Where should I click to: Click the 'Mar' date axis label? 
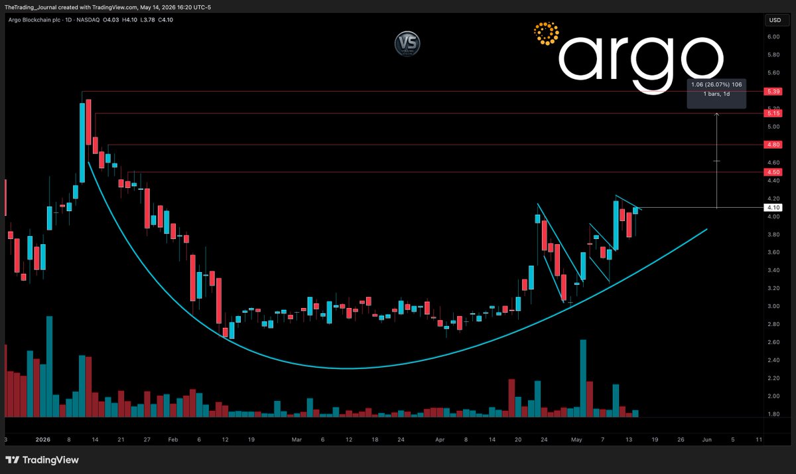[296, 439]
